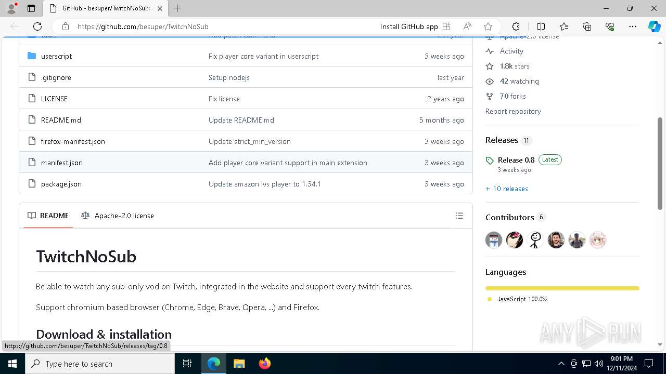View site information lock icon
This screenshot has height=374, width=666.
click(66, 26)
